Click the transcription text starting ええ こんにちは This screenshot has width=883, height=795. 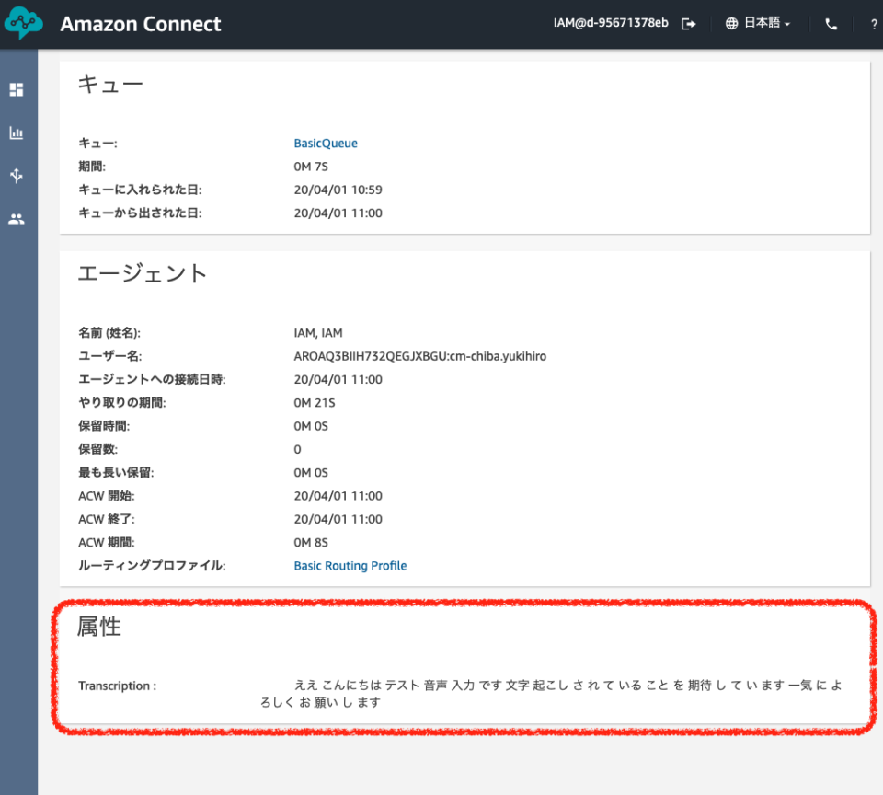point(551,694)
